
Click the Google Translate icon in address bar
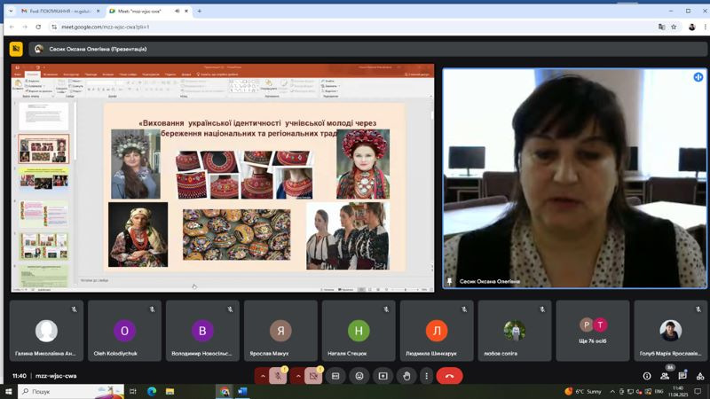coord(661,27)
